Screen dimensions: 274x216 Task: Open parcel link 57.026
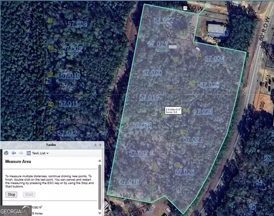click(x=203, y=111)
